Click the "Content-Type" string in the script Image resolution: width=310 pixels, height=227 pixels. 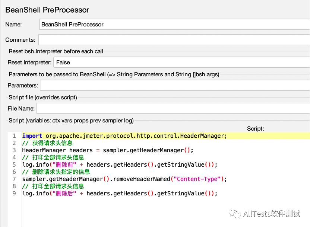click(x=197, y=179)
